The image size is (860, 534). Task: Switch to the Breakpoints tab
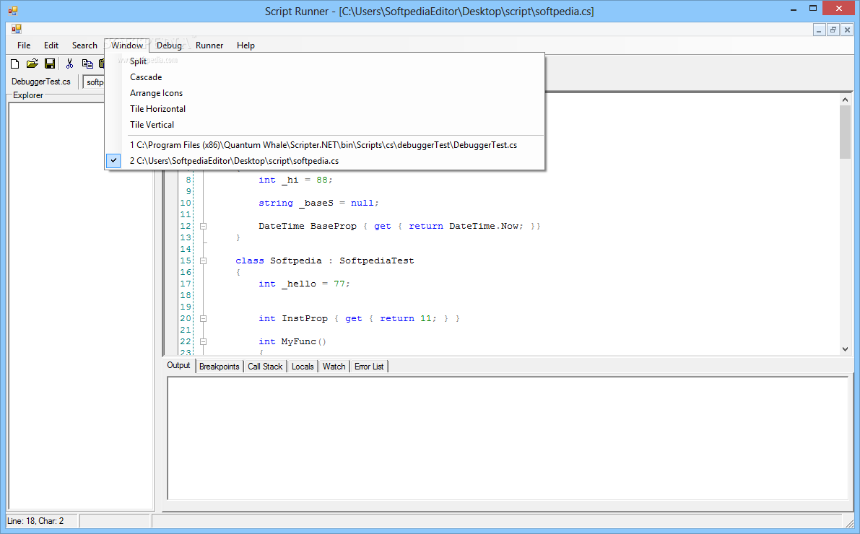[219, 367]
